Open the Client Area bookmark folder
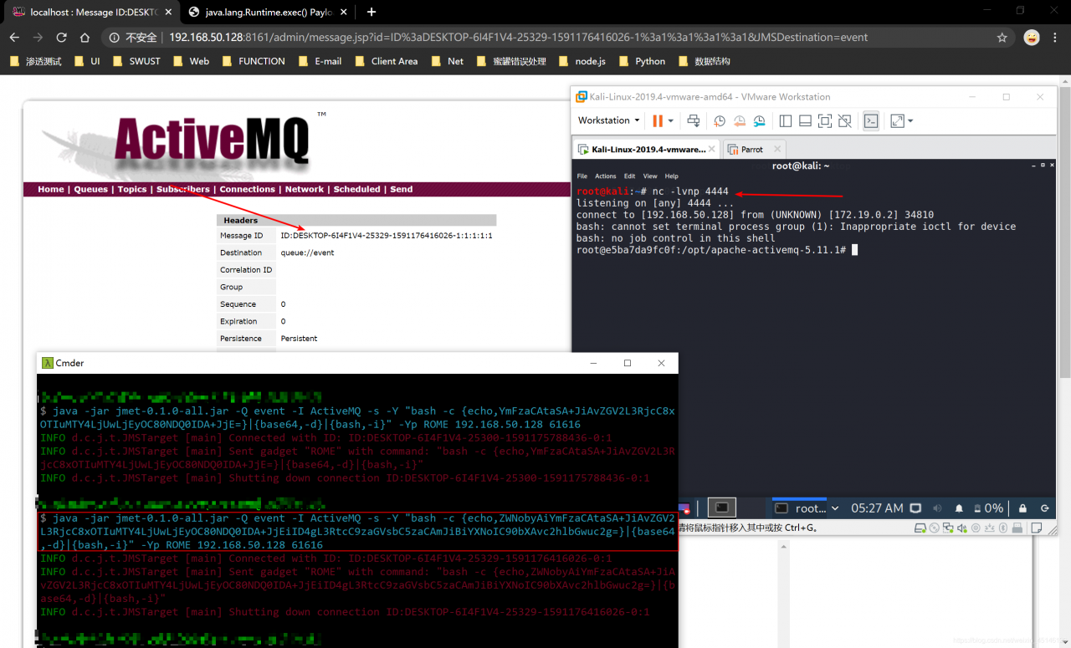Viewport: 1071px width, 648px height. 386,61
